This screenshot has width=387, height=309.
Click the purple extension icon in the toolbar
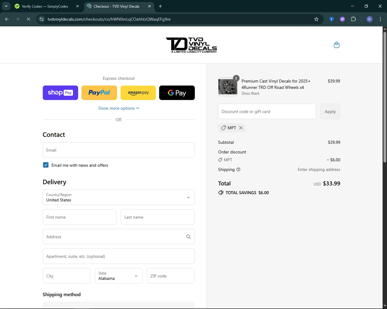click(342, 19)
